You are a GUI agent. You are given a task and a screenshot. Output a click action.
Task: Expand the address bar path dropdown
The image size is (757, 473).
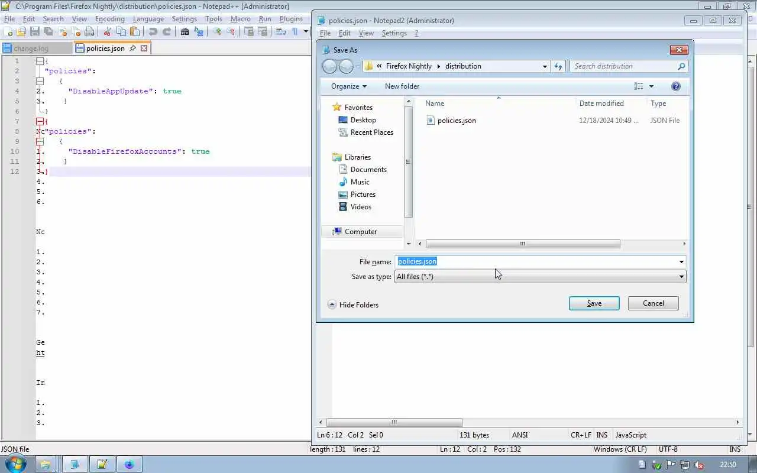(545, 66)
